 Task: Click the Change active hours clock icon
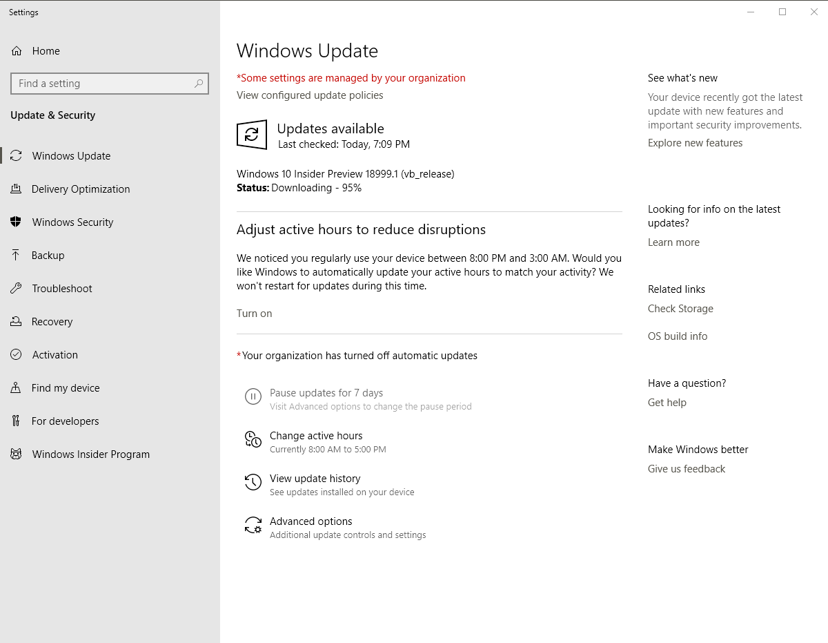point(253,439)
